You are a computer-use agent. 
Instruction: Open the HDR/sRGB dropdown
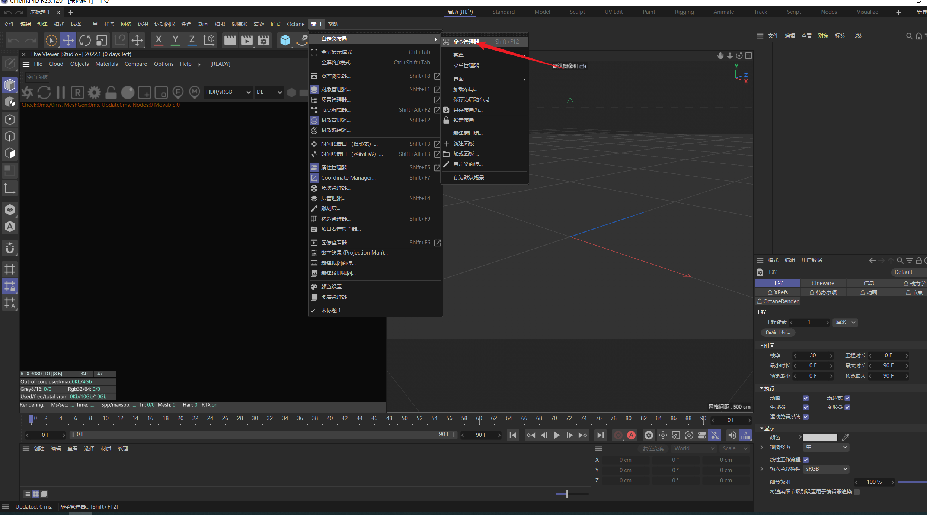[x=228, y=92]
